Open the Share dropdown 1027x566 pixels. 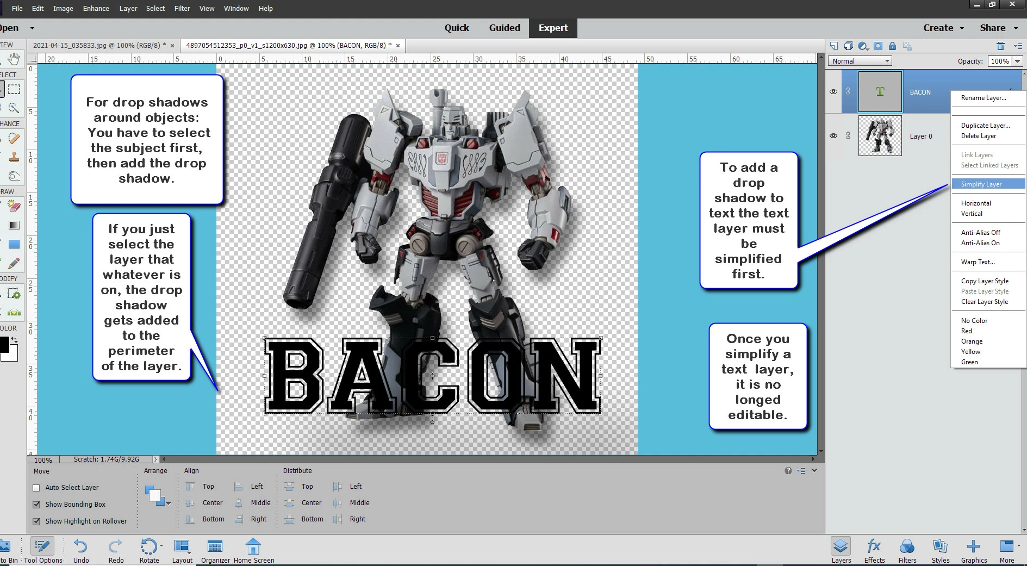tap(999, 28)
